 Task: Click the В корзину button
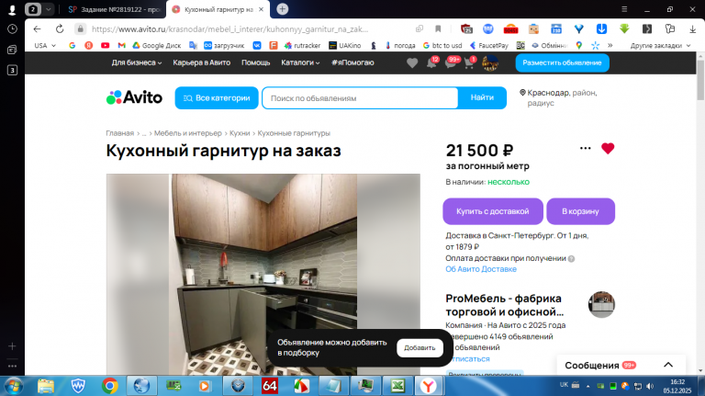[580, 211]
